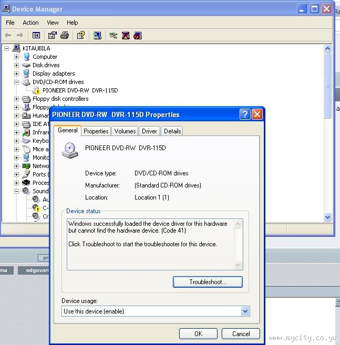This screenshot has width=340, height=345.
Task: Click the Network adapters category icon
Action: click(26, 166)
